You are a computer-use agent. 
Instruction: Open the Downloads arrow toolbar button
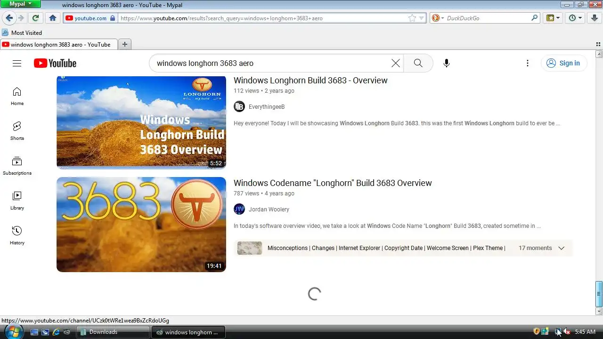coord(595,18)
